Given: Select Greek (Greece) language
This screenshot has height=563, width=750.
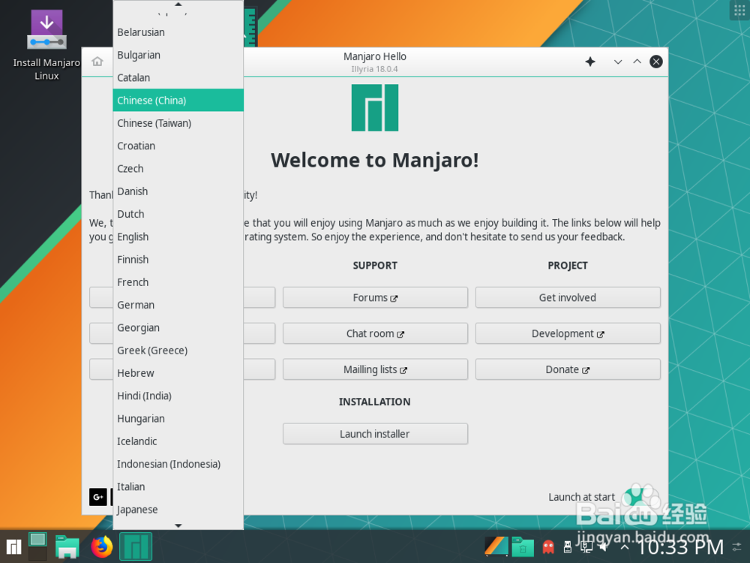Looking at the screenshot, I should pyautogui.click(x=178, y=351).
